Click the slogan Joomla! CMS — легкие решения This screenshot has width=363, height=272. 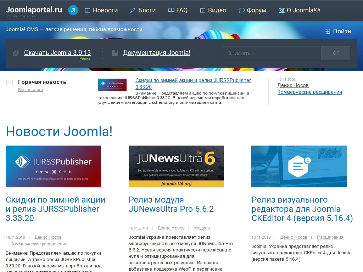point(74,29)
